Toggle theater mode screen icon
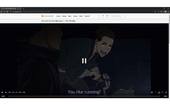Image resolution: width=170 pixels, height=106 pixels. (x=159, y=92)
